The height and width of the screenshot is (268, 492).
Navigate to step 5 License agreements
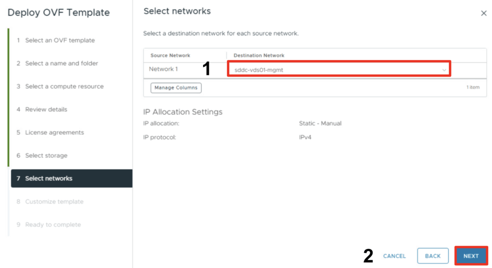pyautogui.click(x=54, y=133)
